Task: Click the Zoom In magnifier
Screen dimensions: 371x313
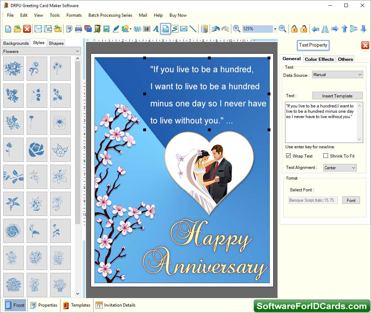Action: click(236, 29)
